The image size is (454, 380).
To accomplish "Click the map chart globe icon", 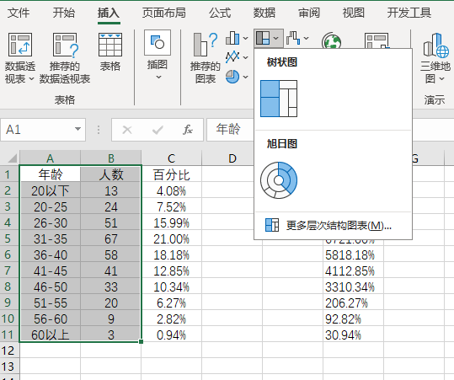I will coord(331,40).
